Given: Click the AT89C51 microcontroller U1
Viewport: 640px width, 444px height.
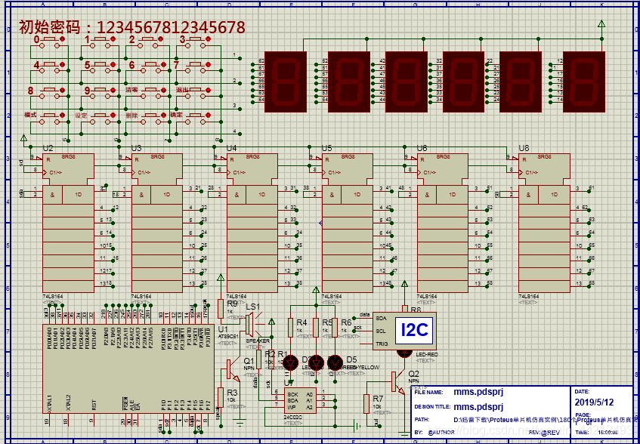Looking at the screenshot, I should coord(127,367).
